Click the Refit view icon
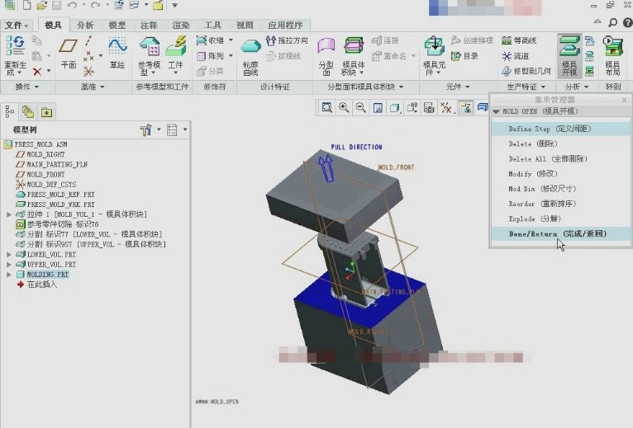Viewport: 633px width, 428px height. point(326,107)
